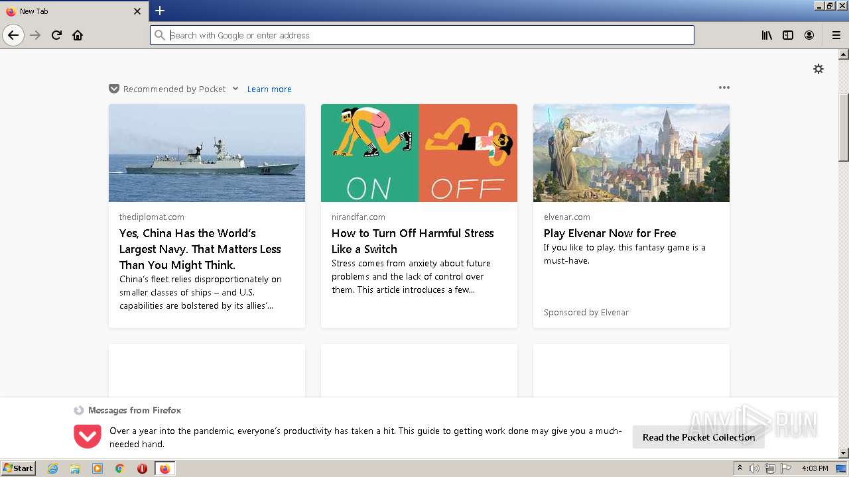Open File Explorer from the taskbar
The image size is (849, 477).
[75, 468]
